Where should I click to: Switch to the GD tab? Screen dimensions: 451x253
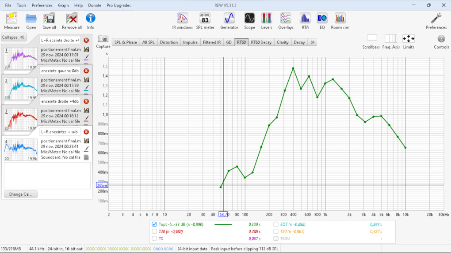tap(229, 42)
